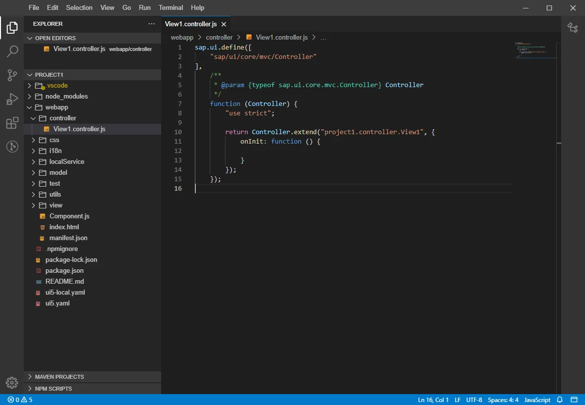Open the Run and Debug view
The height and width of the screenshot is (405, 585).
[12, 99]
